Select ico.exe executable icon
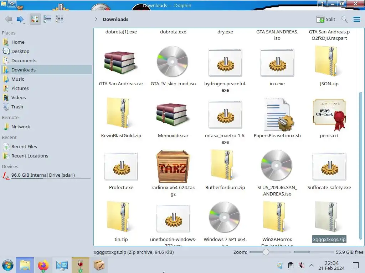The height and width of the screenshot is (273, 365). 277,63
